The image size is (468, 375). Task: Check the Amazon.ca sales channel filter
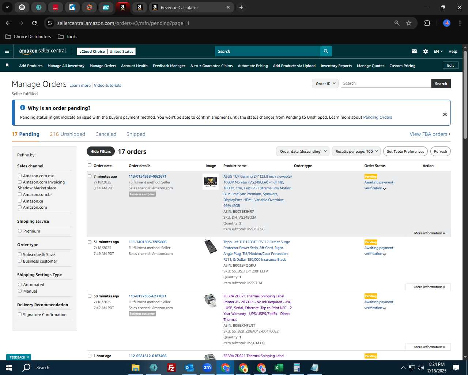(20, 201)
